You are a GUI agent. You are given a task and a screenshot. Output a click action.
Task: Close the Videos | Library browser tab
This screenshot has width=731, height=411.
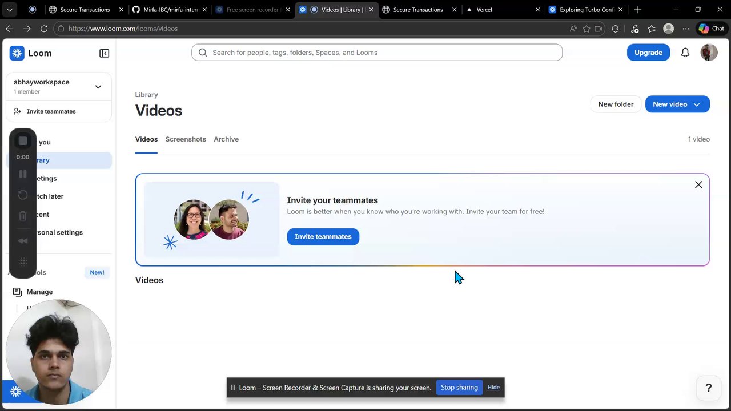[371, 10]
